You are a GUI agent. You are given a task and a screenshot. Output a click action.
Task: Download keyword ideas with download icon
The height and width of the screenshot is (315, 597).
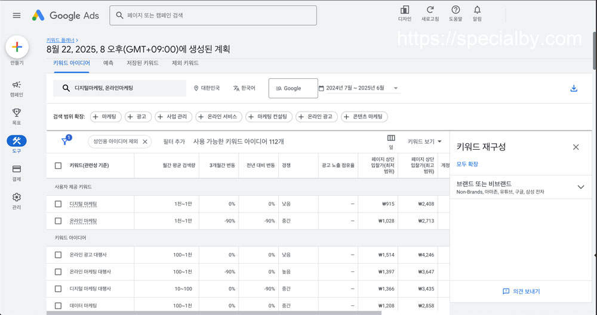[574, 88]
